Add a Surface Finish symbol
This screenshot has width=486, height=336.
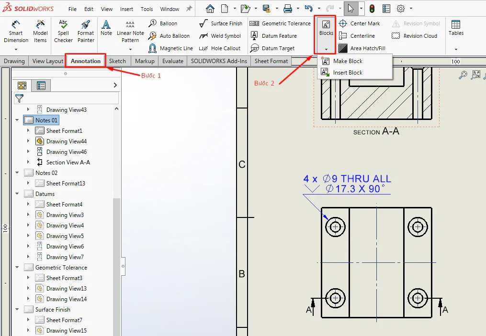point(221,23)
